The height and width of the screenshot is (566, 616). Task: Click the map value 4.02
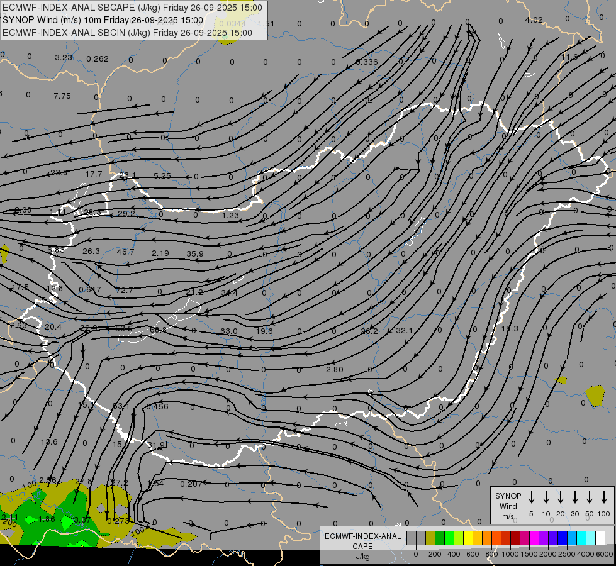coord(534,20)
